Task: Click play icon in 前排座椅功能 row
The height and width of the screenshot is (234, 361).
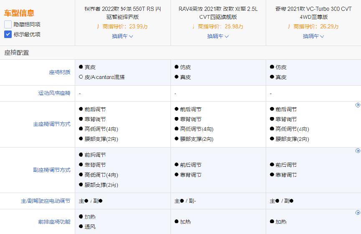Action: click(x=358, y=213)
